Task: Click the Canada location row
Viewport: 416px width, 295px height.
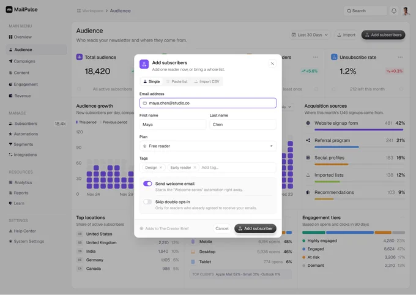Action: tap(128, 269)
